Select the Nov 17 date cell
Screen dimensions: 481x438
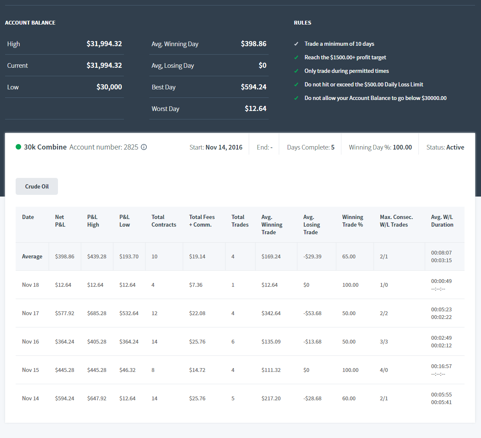30,313
